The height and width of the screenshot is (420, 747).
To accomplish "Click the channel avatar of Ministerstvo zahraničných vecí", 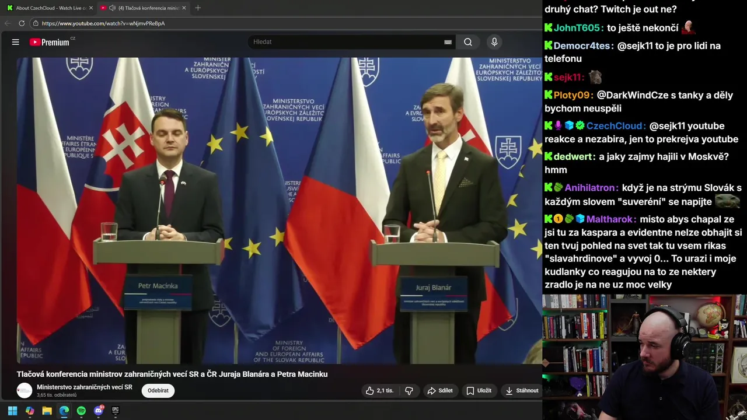I will click(25, 391).
